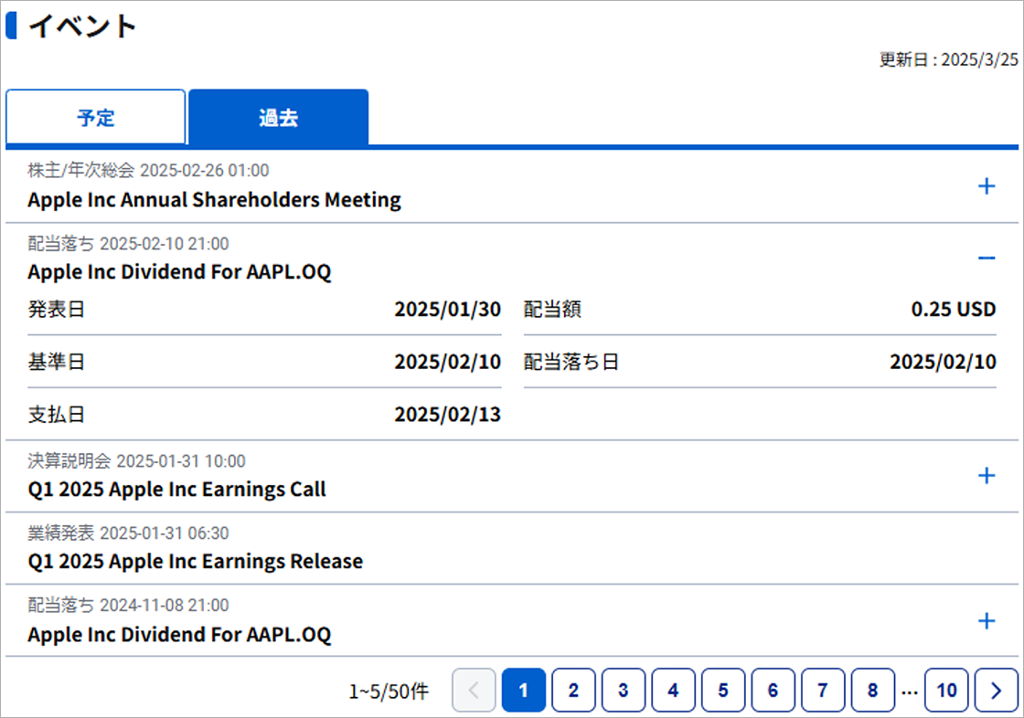
Task: Go to previous page arrow
Action: (474, 690)
